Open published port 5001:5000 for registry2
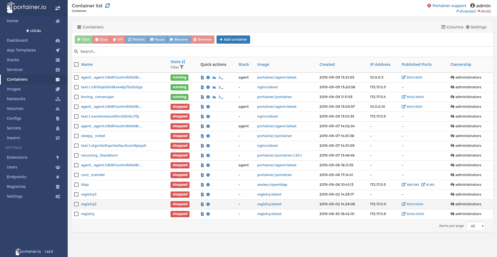This screenshot has width=497, height=257. [413, 204]
